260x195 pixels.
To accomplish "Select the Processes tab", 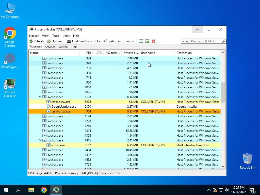I will point(36,46).
